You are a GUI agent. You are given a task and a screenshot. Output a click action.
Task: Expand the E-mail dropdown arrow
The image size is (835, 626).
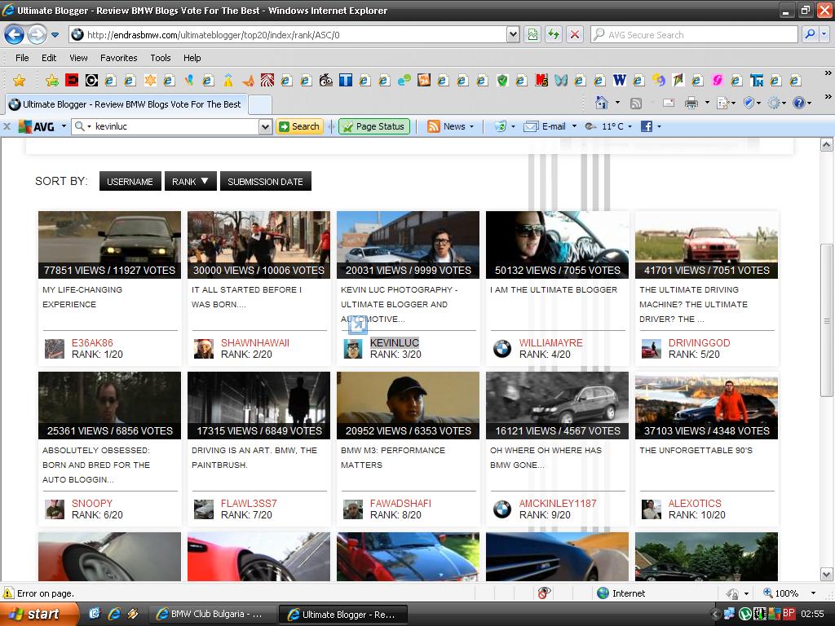coord(574,126)
